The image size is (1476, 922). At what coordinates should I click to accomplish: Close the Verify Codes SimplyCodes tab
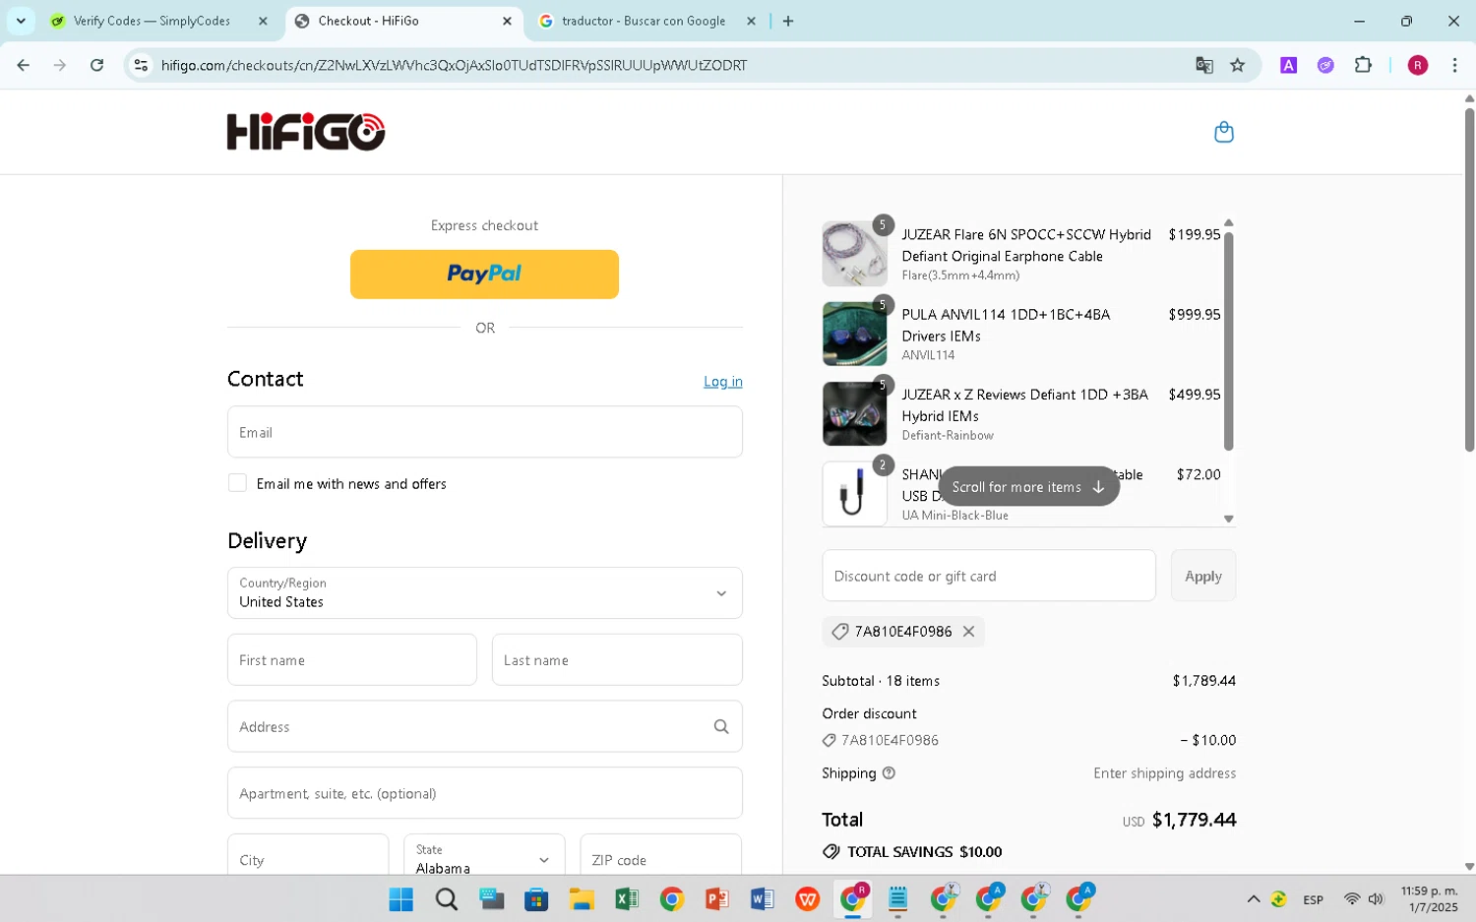click(x=263, y=21)
